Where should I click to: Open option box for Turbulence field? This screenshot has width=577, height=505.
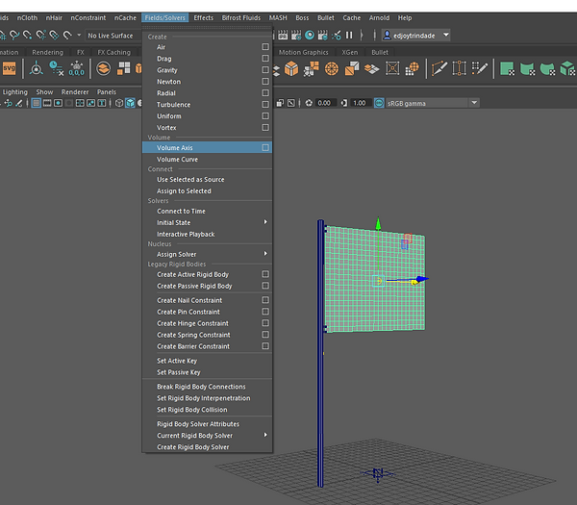point(265,105)
